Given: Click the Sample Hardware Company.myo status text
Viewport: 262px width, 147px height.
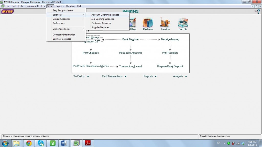Looking at the screenshot, I should click(x=215, y=136).
